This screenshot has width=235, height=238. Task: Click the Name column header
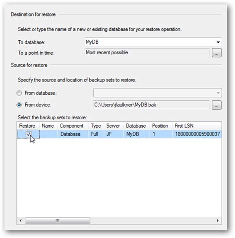pos(49,126)
